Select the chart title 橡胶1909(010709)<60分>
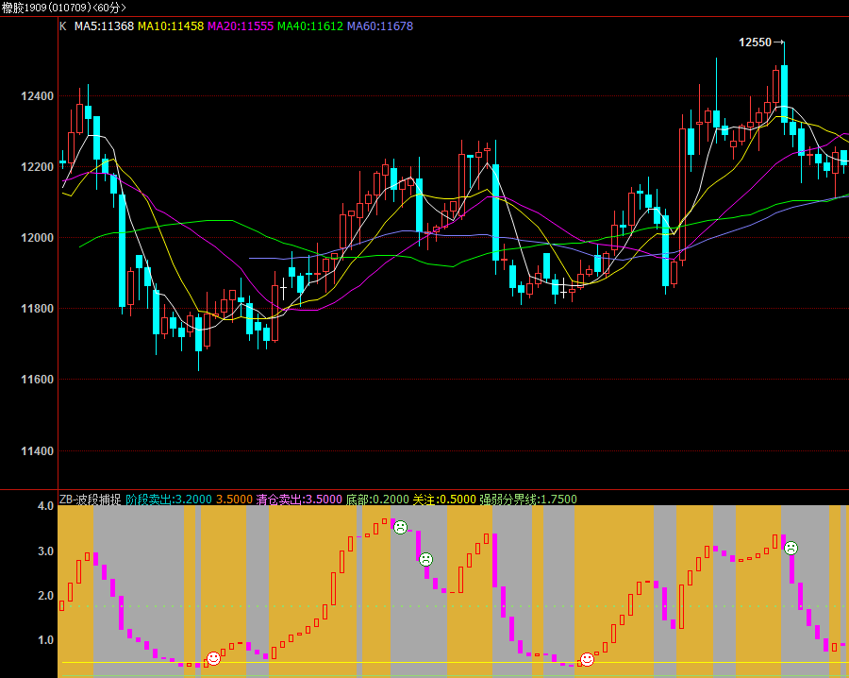 pos(64,8)
